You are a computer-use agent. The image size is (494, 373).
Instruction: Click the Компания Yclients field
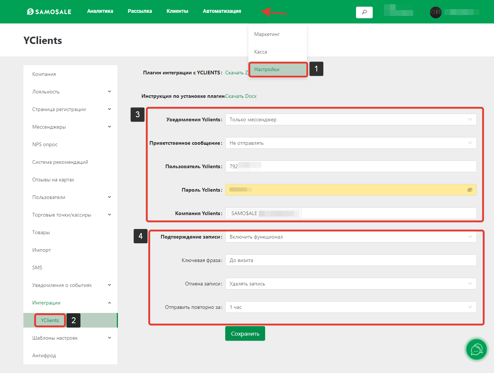[351, 213]
